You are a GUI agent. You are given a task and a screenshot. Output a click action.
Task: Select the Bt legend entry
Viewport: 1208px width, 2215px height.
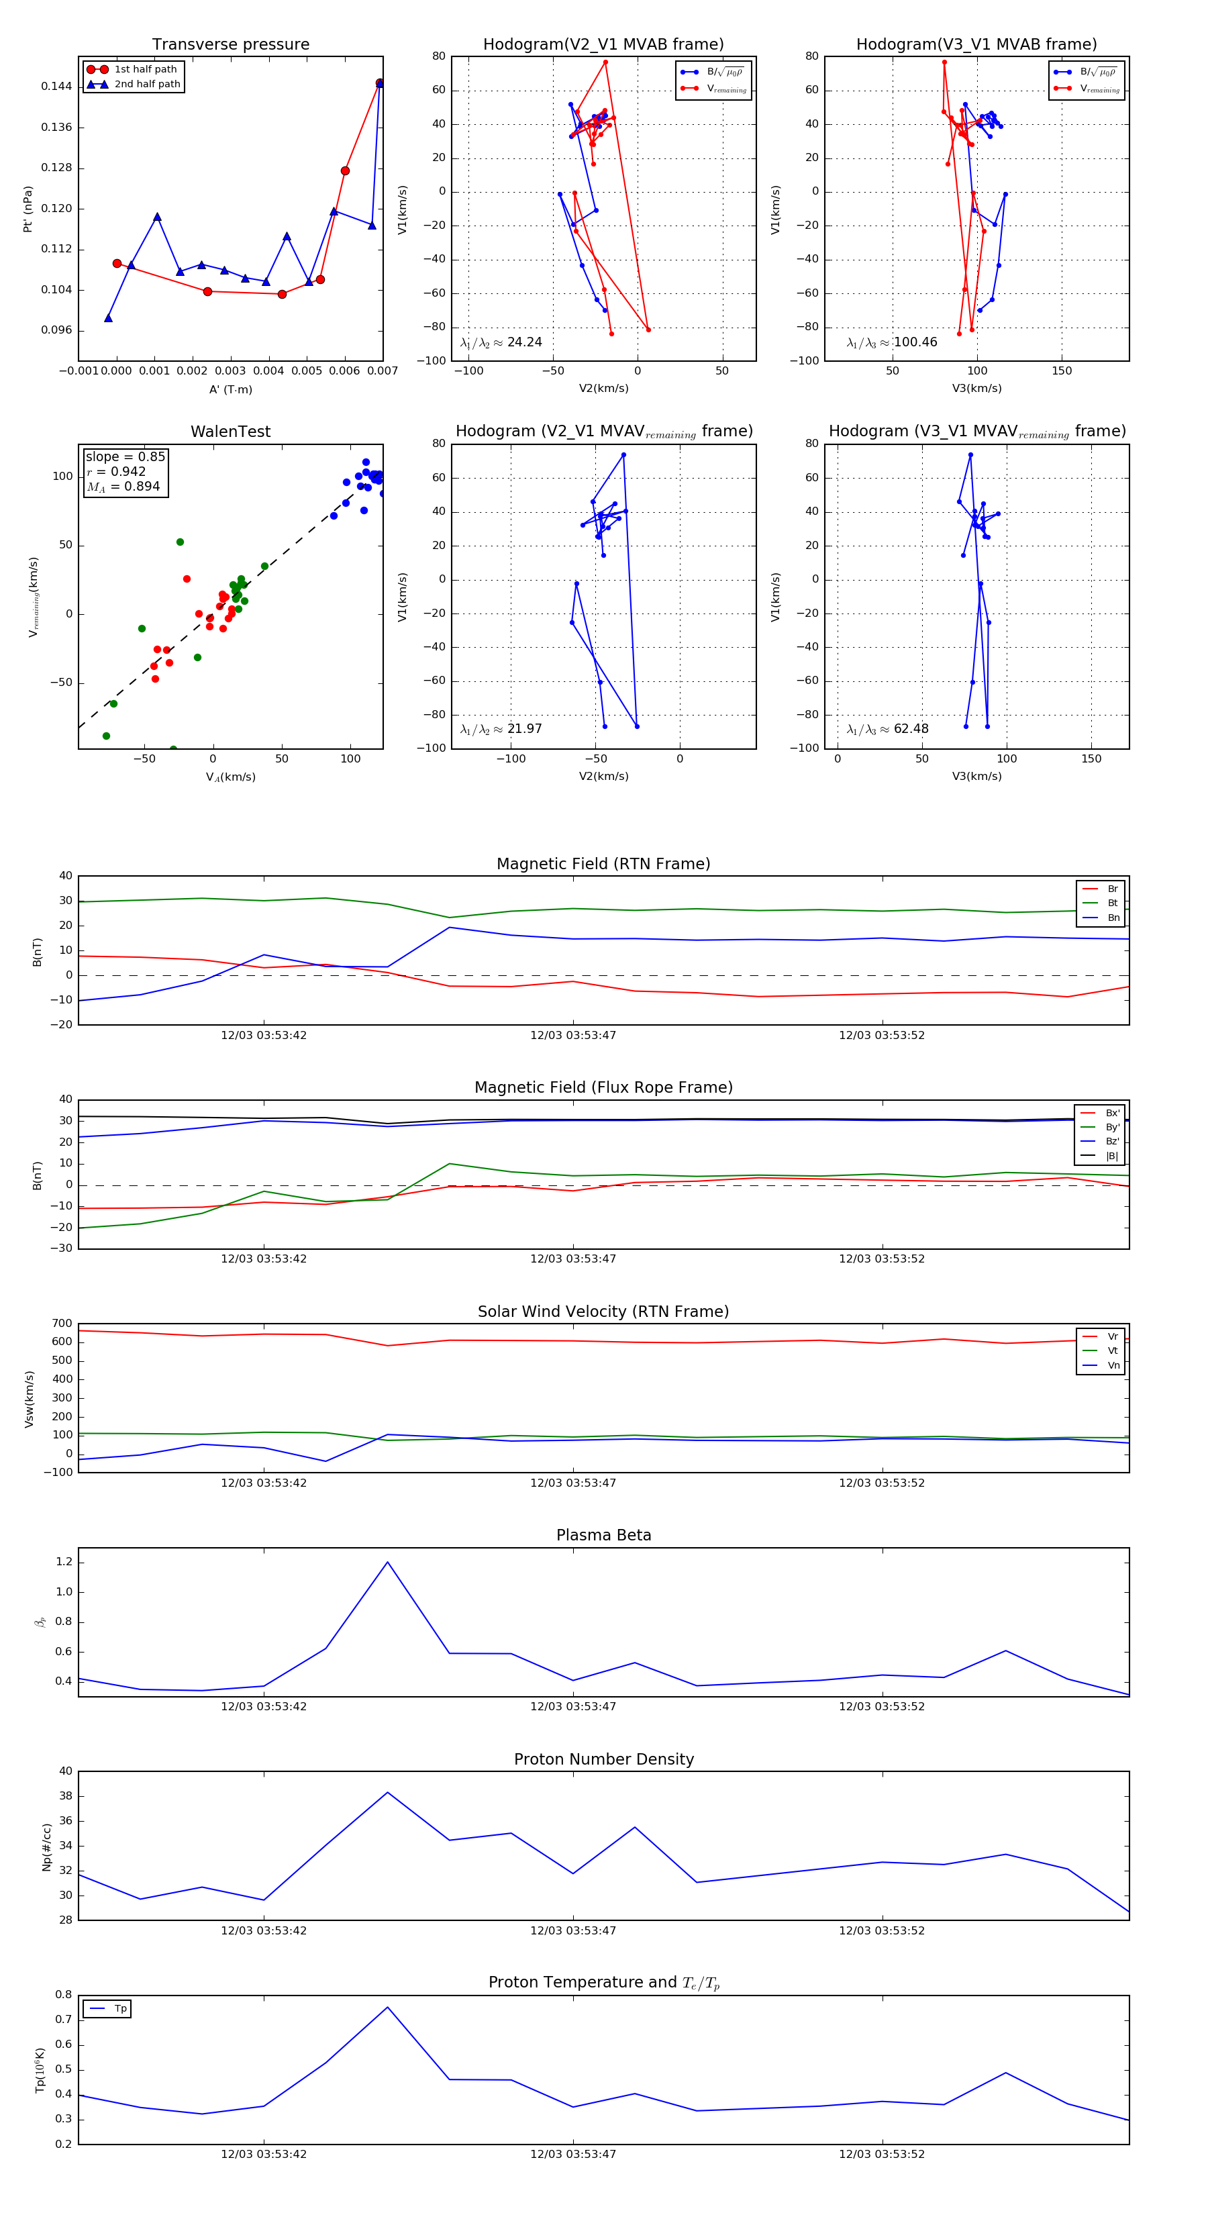(1101, 903)
